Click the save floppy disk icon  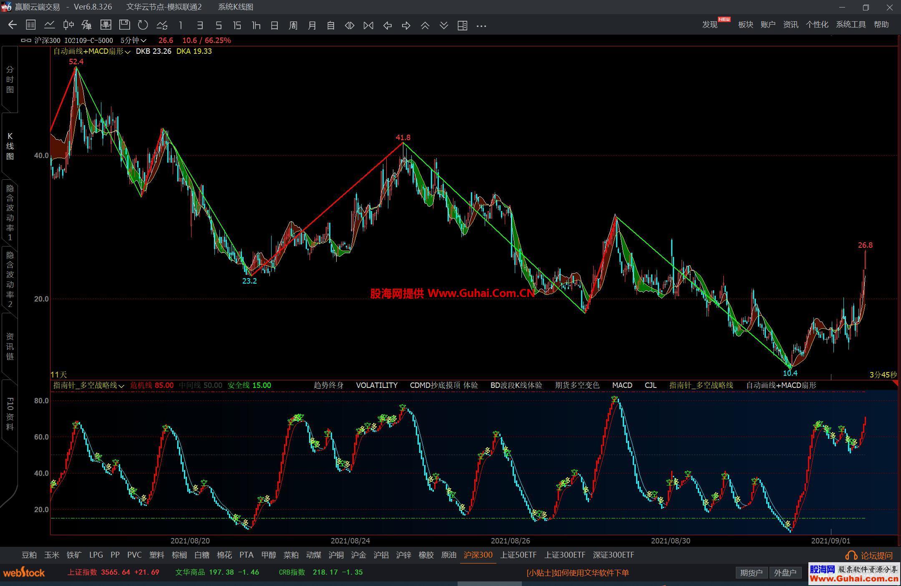click(x=124, y=25)
